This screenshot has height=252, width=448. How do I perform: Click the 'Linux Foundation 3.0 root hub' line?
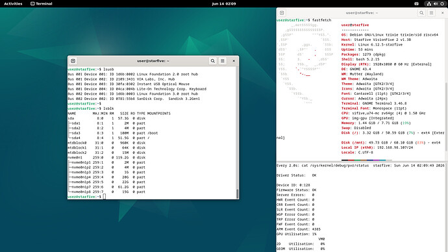click(133, 94)
